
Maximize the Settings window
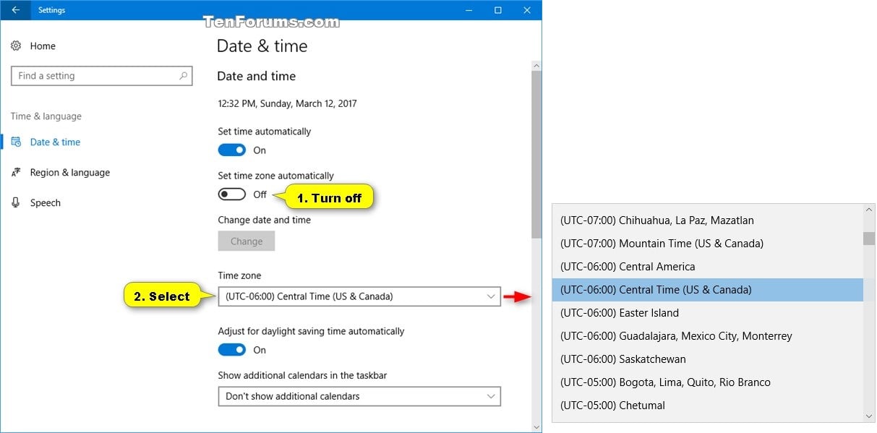pos(498,10)
